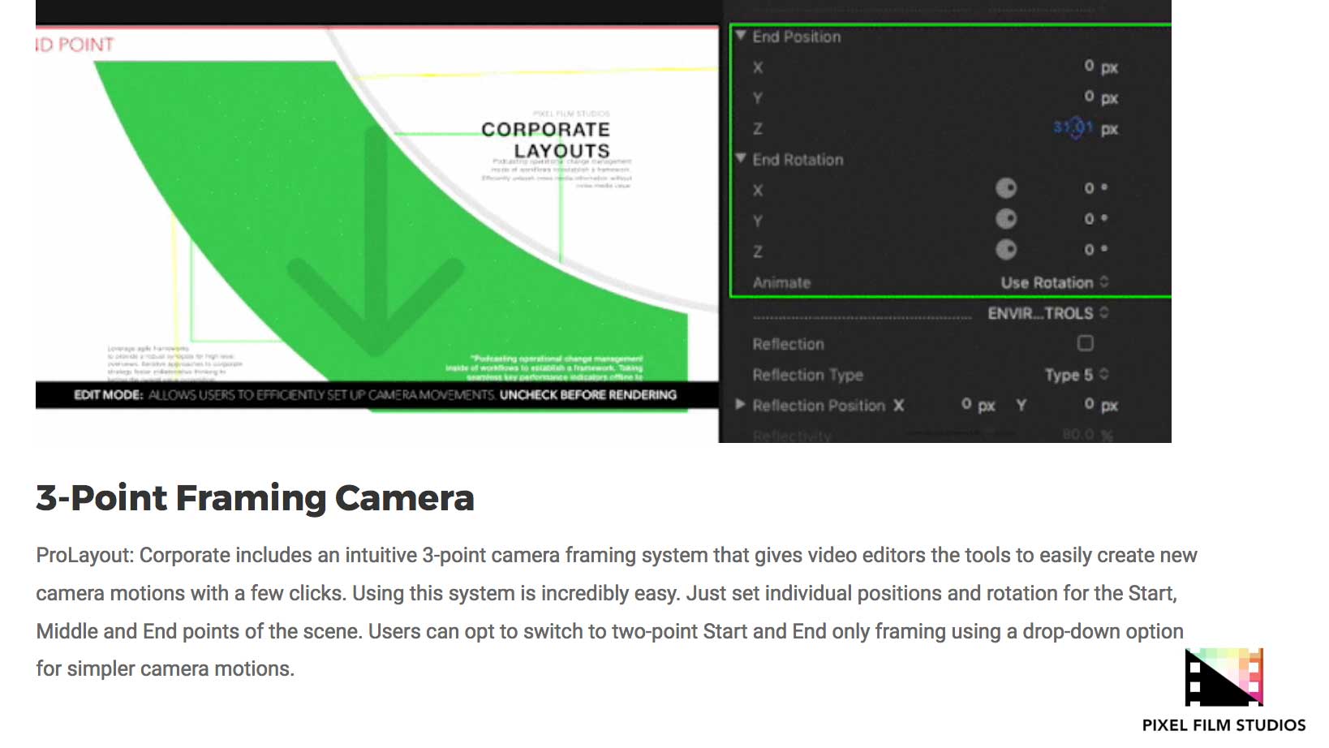This screenshot has width=1329, height=748.
Task: Click the 3-Point Framing Camera heading
Action: (255, 498)
